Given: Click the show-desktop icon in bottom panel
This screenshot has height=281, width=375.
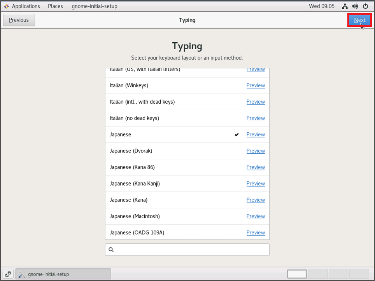Looking at the screenshot, I should tap(8, 274).
